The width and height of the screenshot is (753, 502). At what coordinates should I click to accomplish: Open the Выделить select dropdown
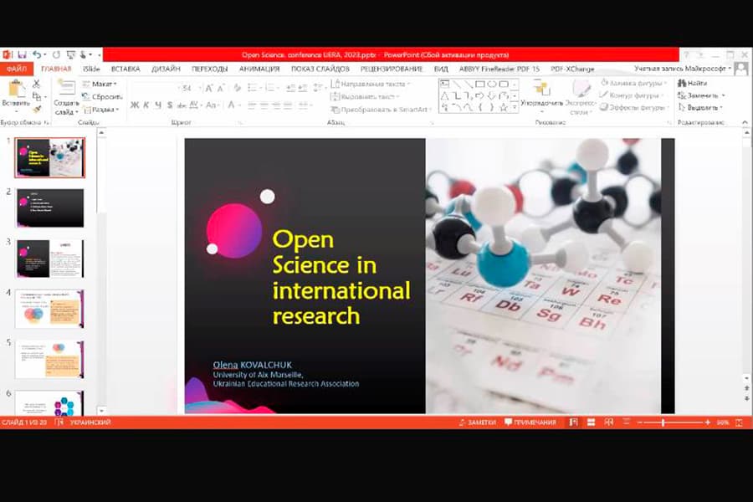tap(700, 107)
